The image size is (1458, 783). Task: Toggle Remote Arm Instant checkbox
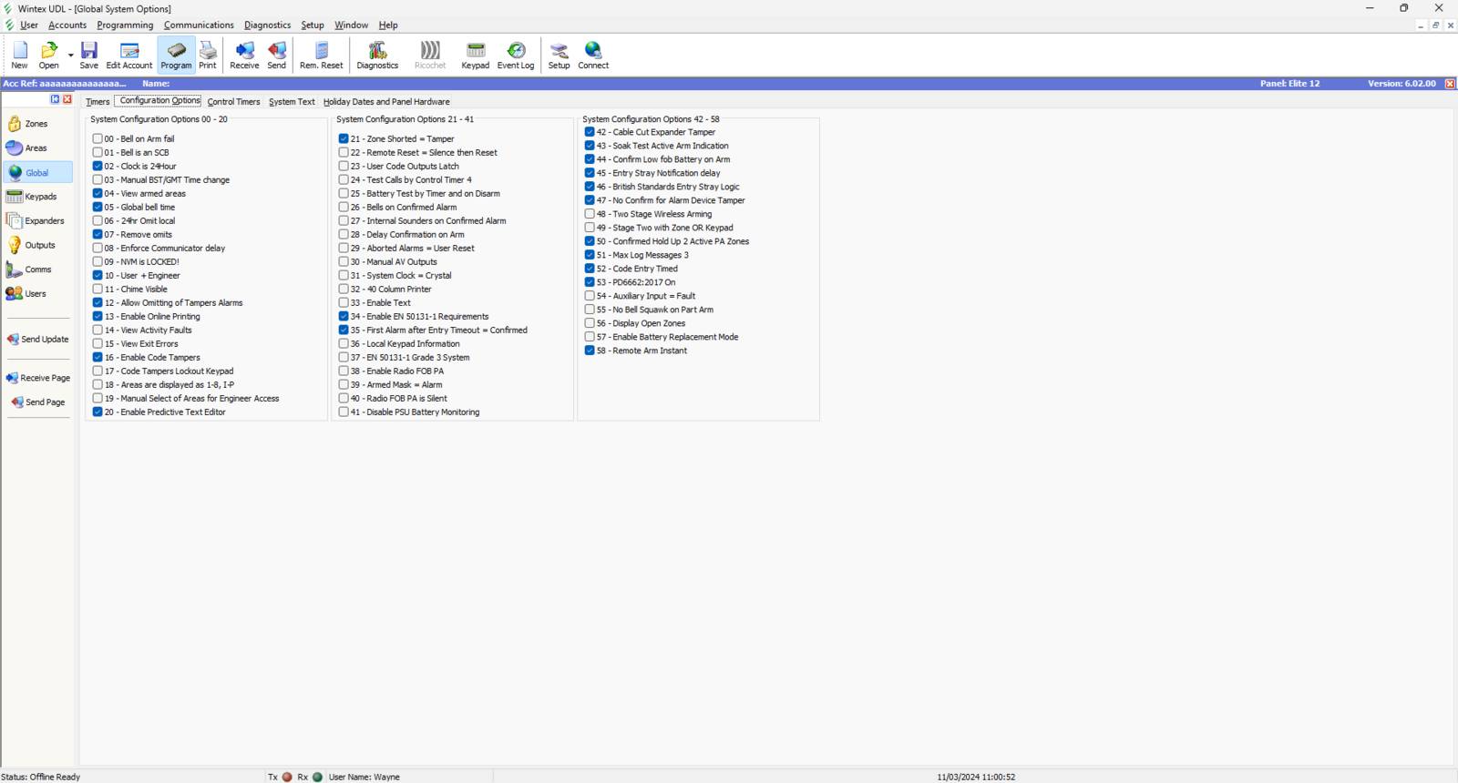[x=590, y=351]
